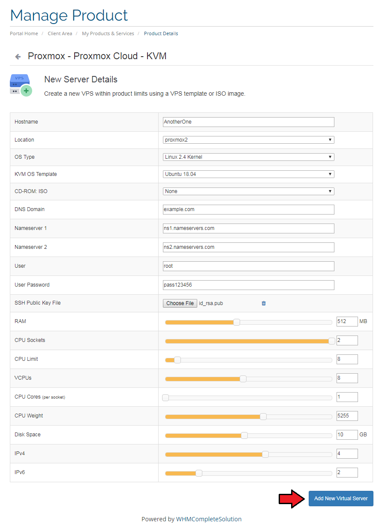Click the back arrow beside Proxmox title

click(x=18, y=57)
